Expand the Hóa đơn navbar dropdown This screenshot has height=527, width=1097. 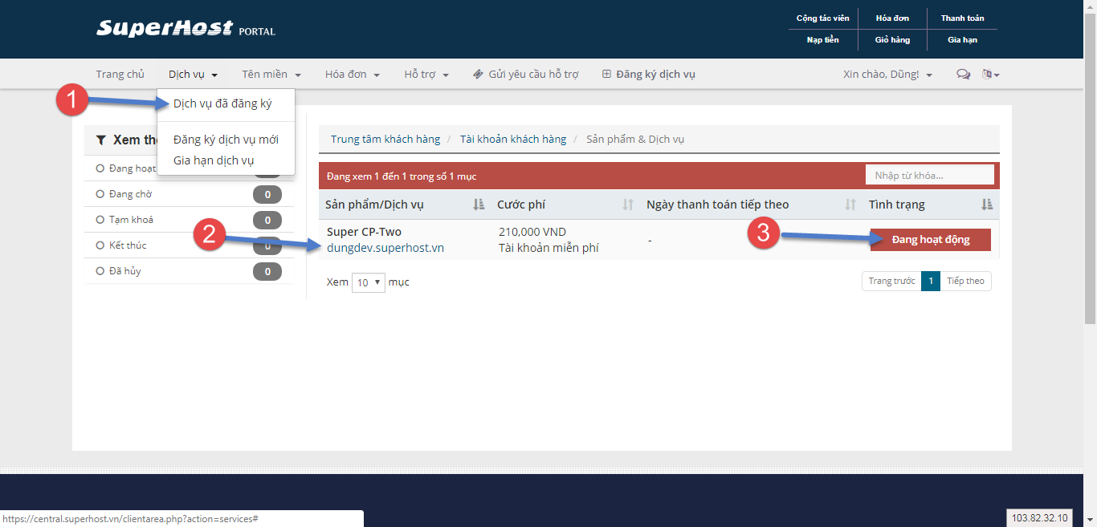click(x=352, y=75)
